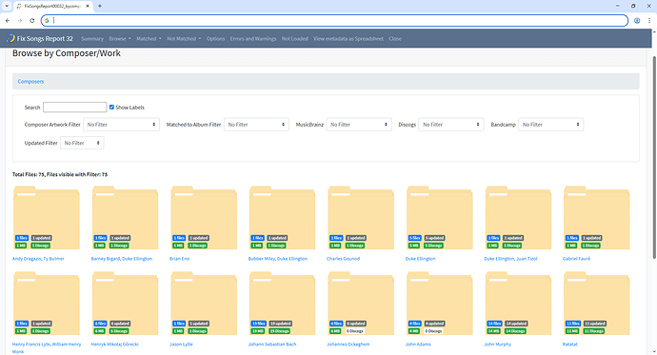Open the Composer Artwork Filter dropdown
Viewport: 657px width, 355px height.
[x=121, y=125]
